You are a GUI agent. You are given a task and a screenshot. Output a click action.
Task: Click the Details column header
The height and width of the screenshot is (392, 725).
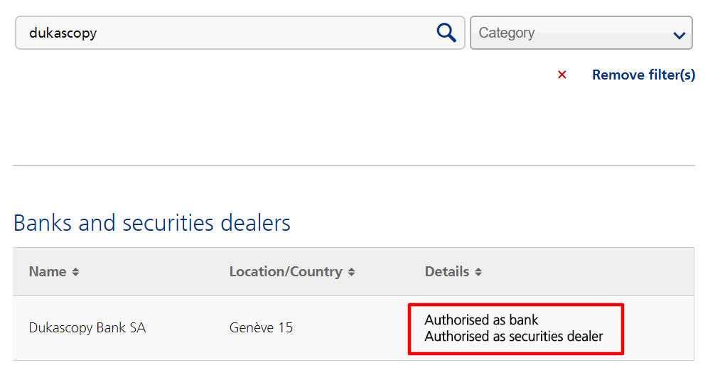click(x=447, y=271)
